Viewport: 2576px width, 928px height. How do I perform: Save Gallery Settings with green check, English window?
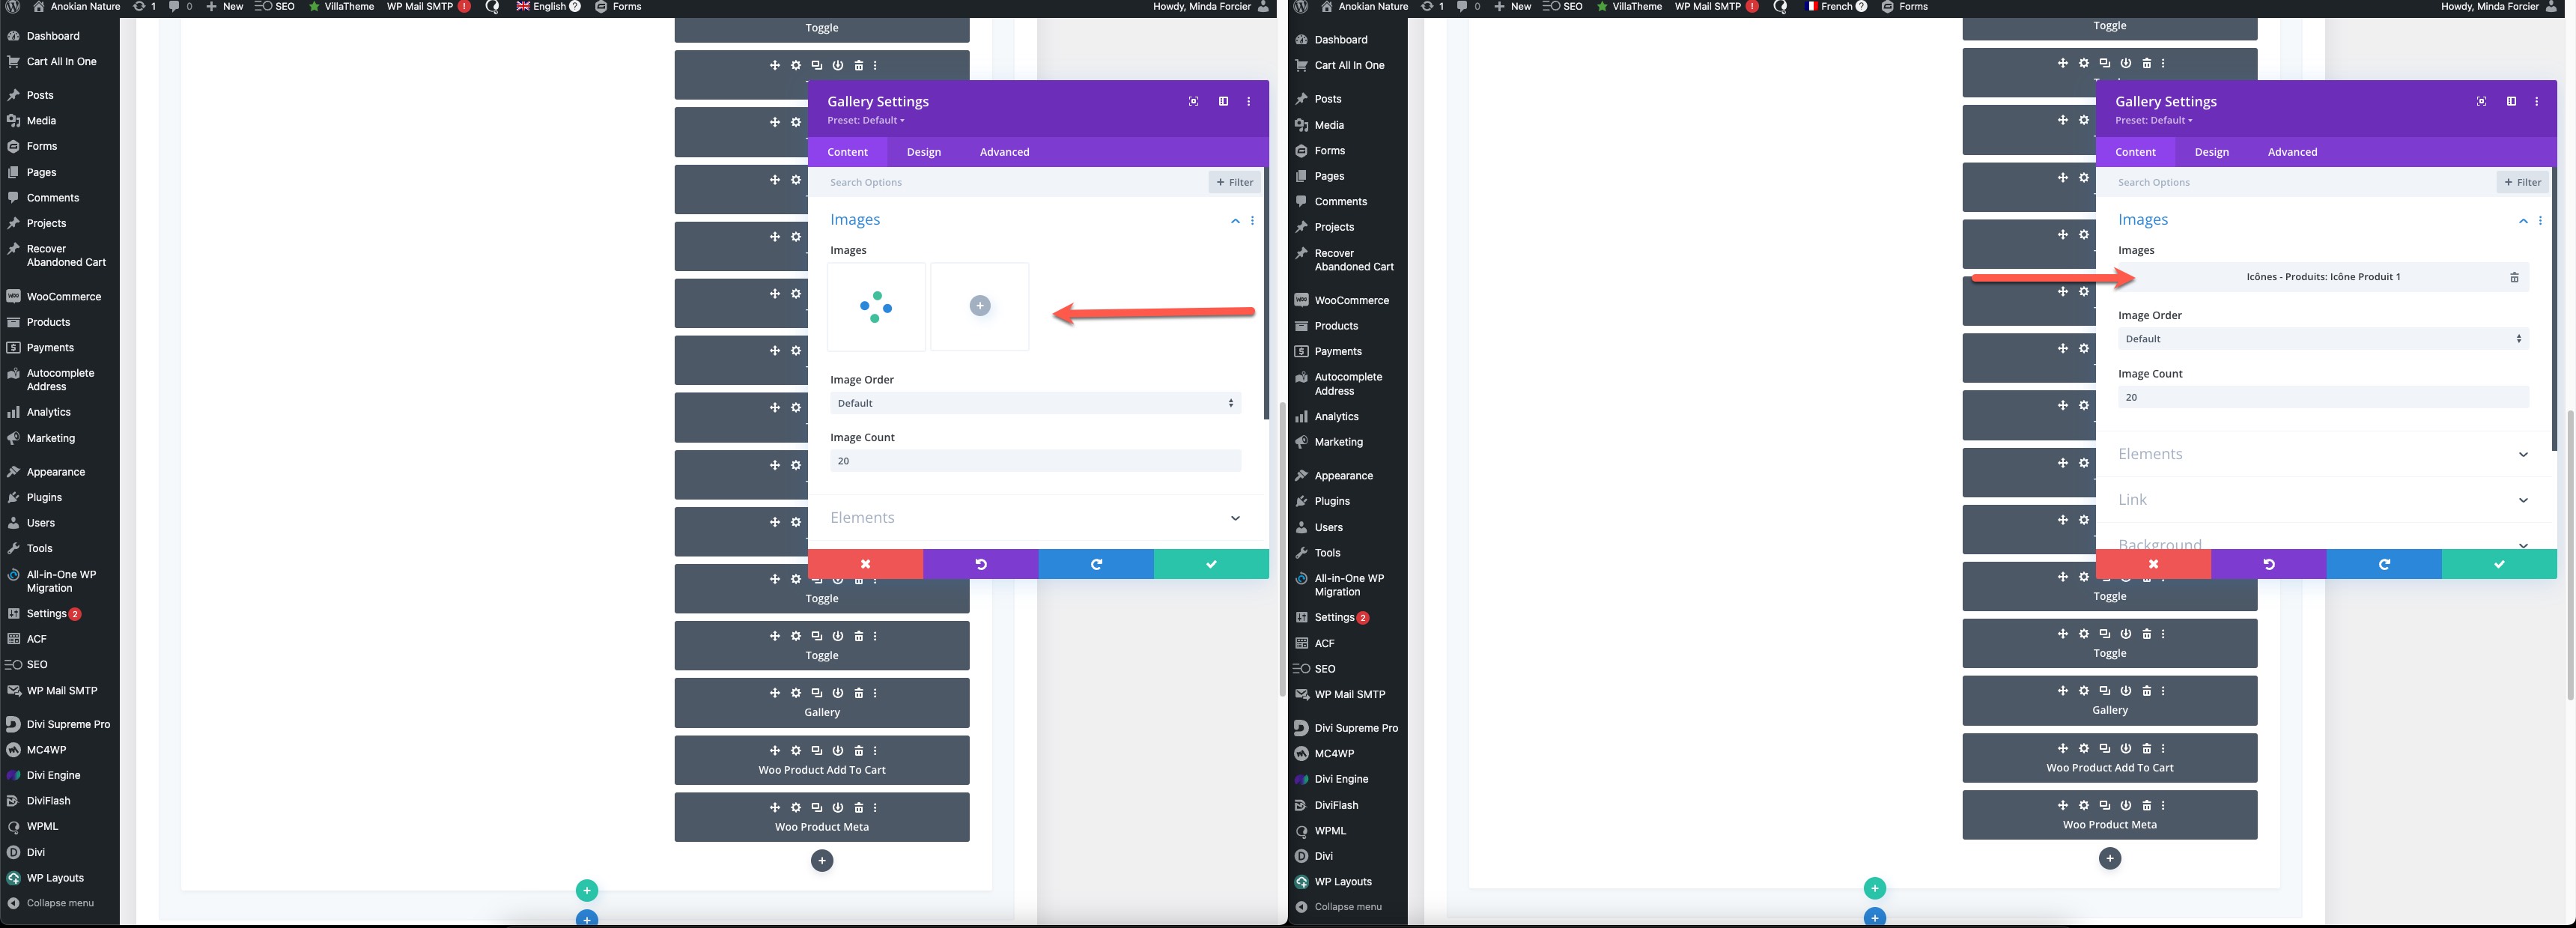pos(1211,564)
